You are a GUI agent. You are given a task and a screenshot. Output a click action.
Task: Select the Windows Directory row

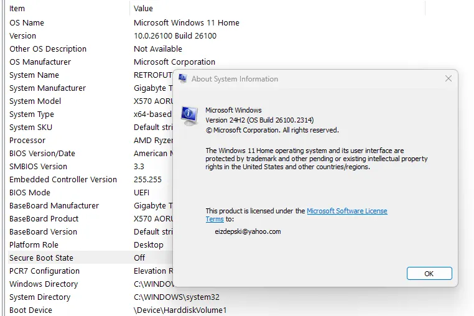[90, 284]
